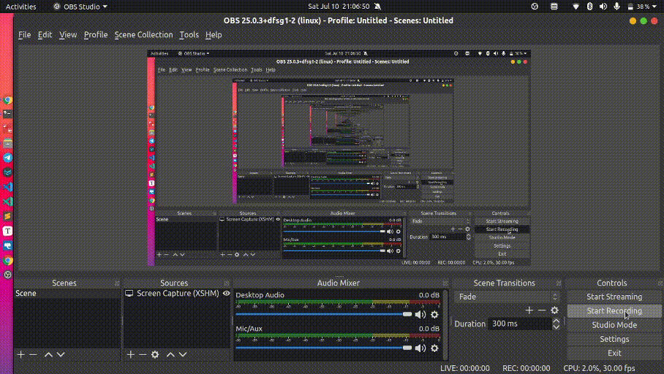This screenshot has height=374, width=664.
Task: Remove scene transition minus icon
Action: click(542, 310)
